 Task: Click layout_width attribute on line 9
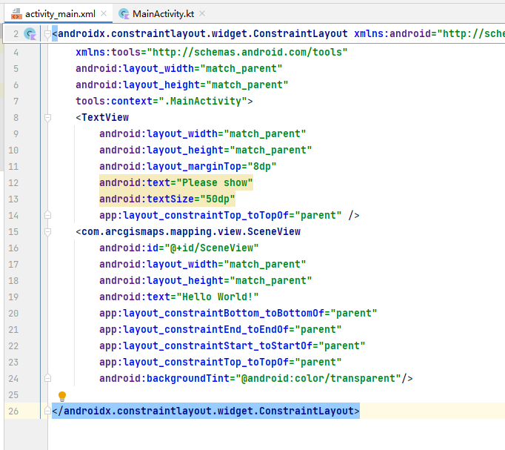click(x=158, y=133)
